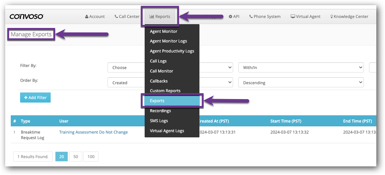Open Virtual Agent Logs entry
The width and height of the screenshot is (385, 175).
(x=172, y=131)
